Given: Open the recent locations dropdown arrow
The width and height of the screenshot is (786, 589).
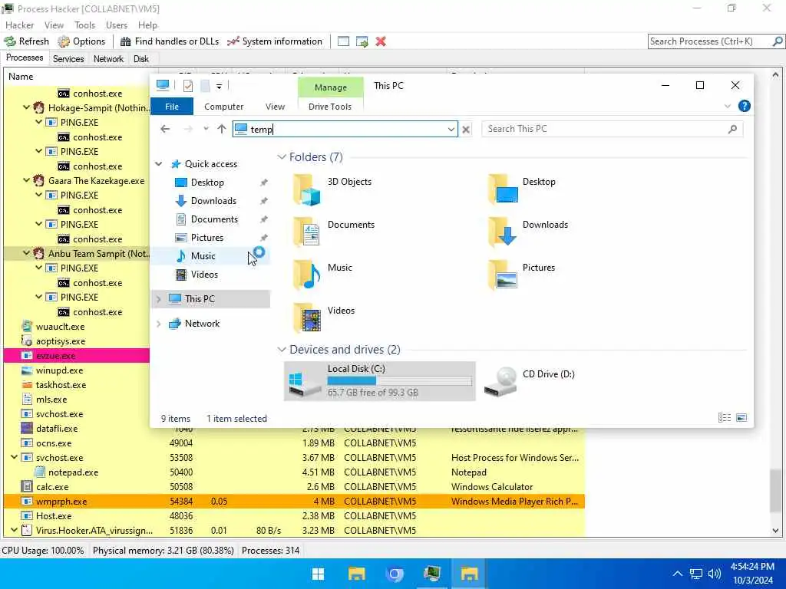Looking at the screenshot, I should pos(206,129).
